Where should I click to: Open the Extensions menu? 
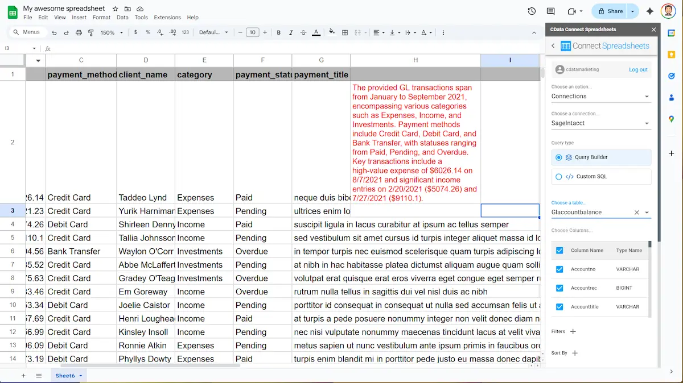pos(167,17)
